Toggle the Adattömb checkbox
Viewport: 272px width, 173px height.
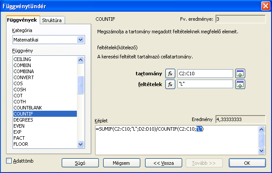9,160
